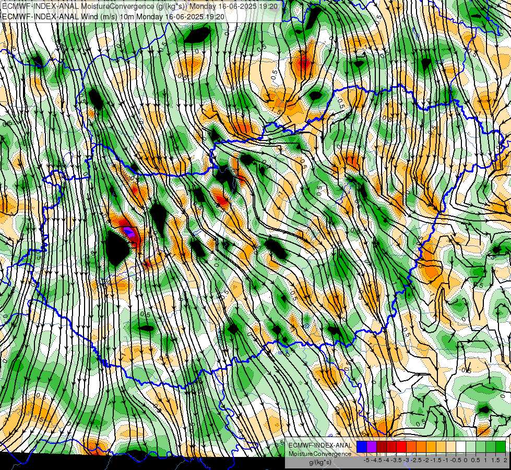Screen dimensions: 511x470
Task: Click the white swatch between -0.5 and 0
Action: click(x=461, y=447)
